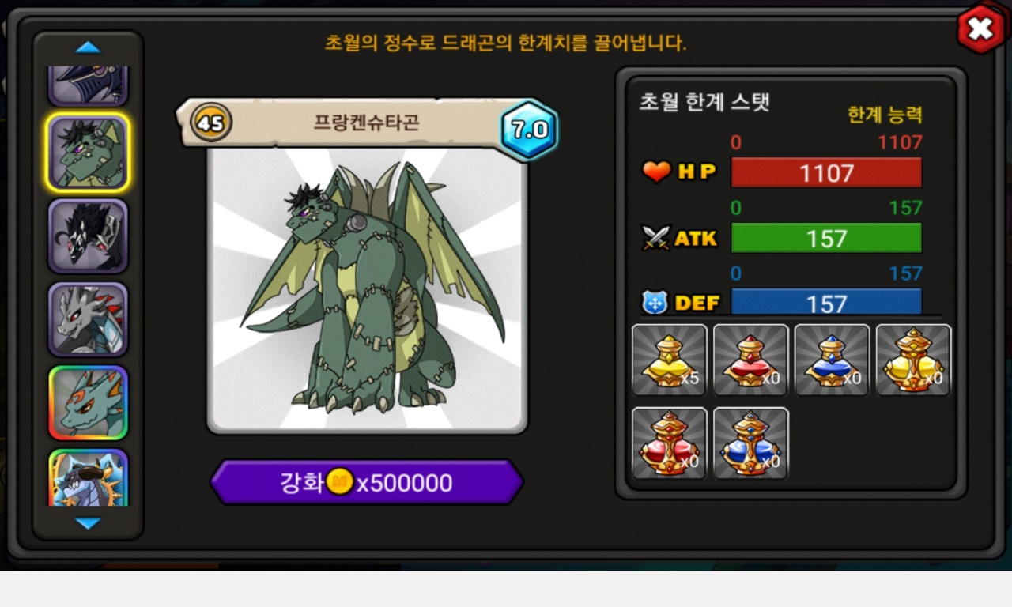The width and height of the screenshot is (1012, 607).
Task: Click the 7.0 hexagon grade badge
Action: point(530,130)
